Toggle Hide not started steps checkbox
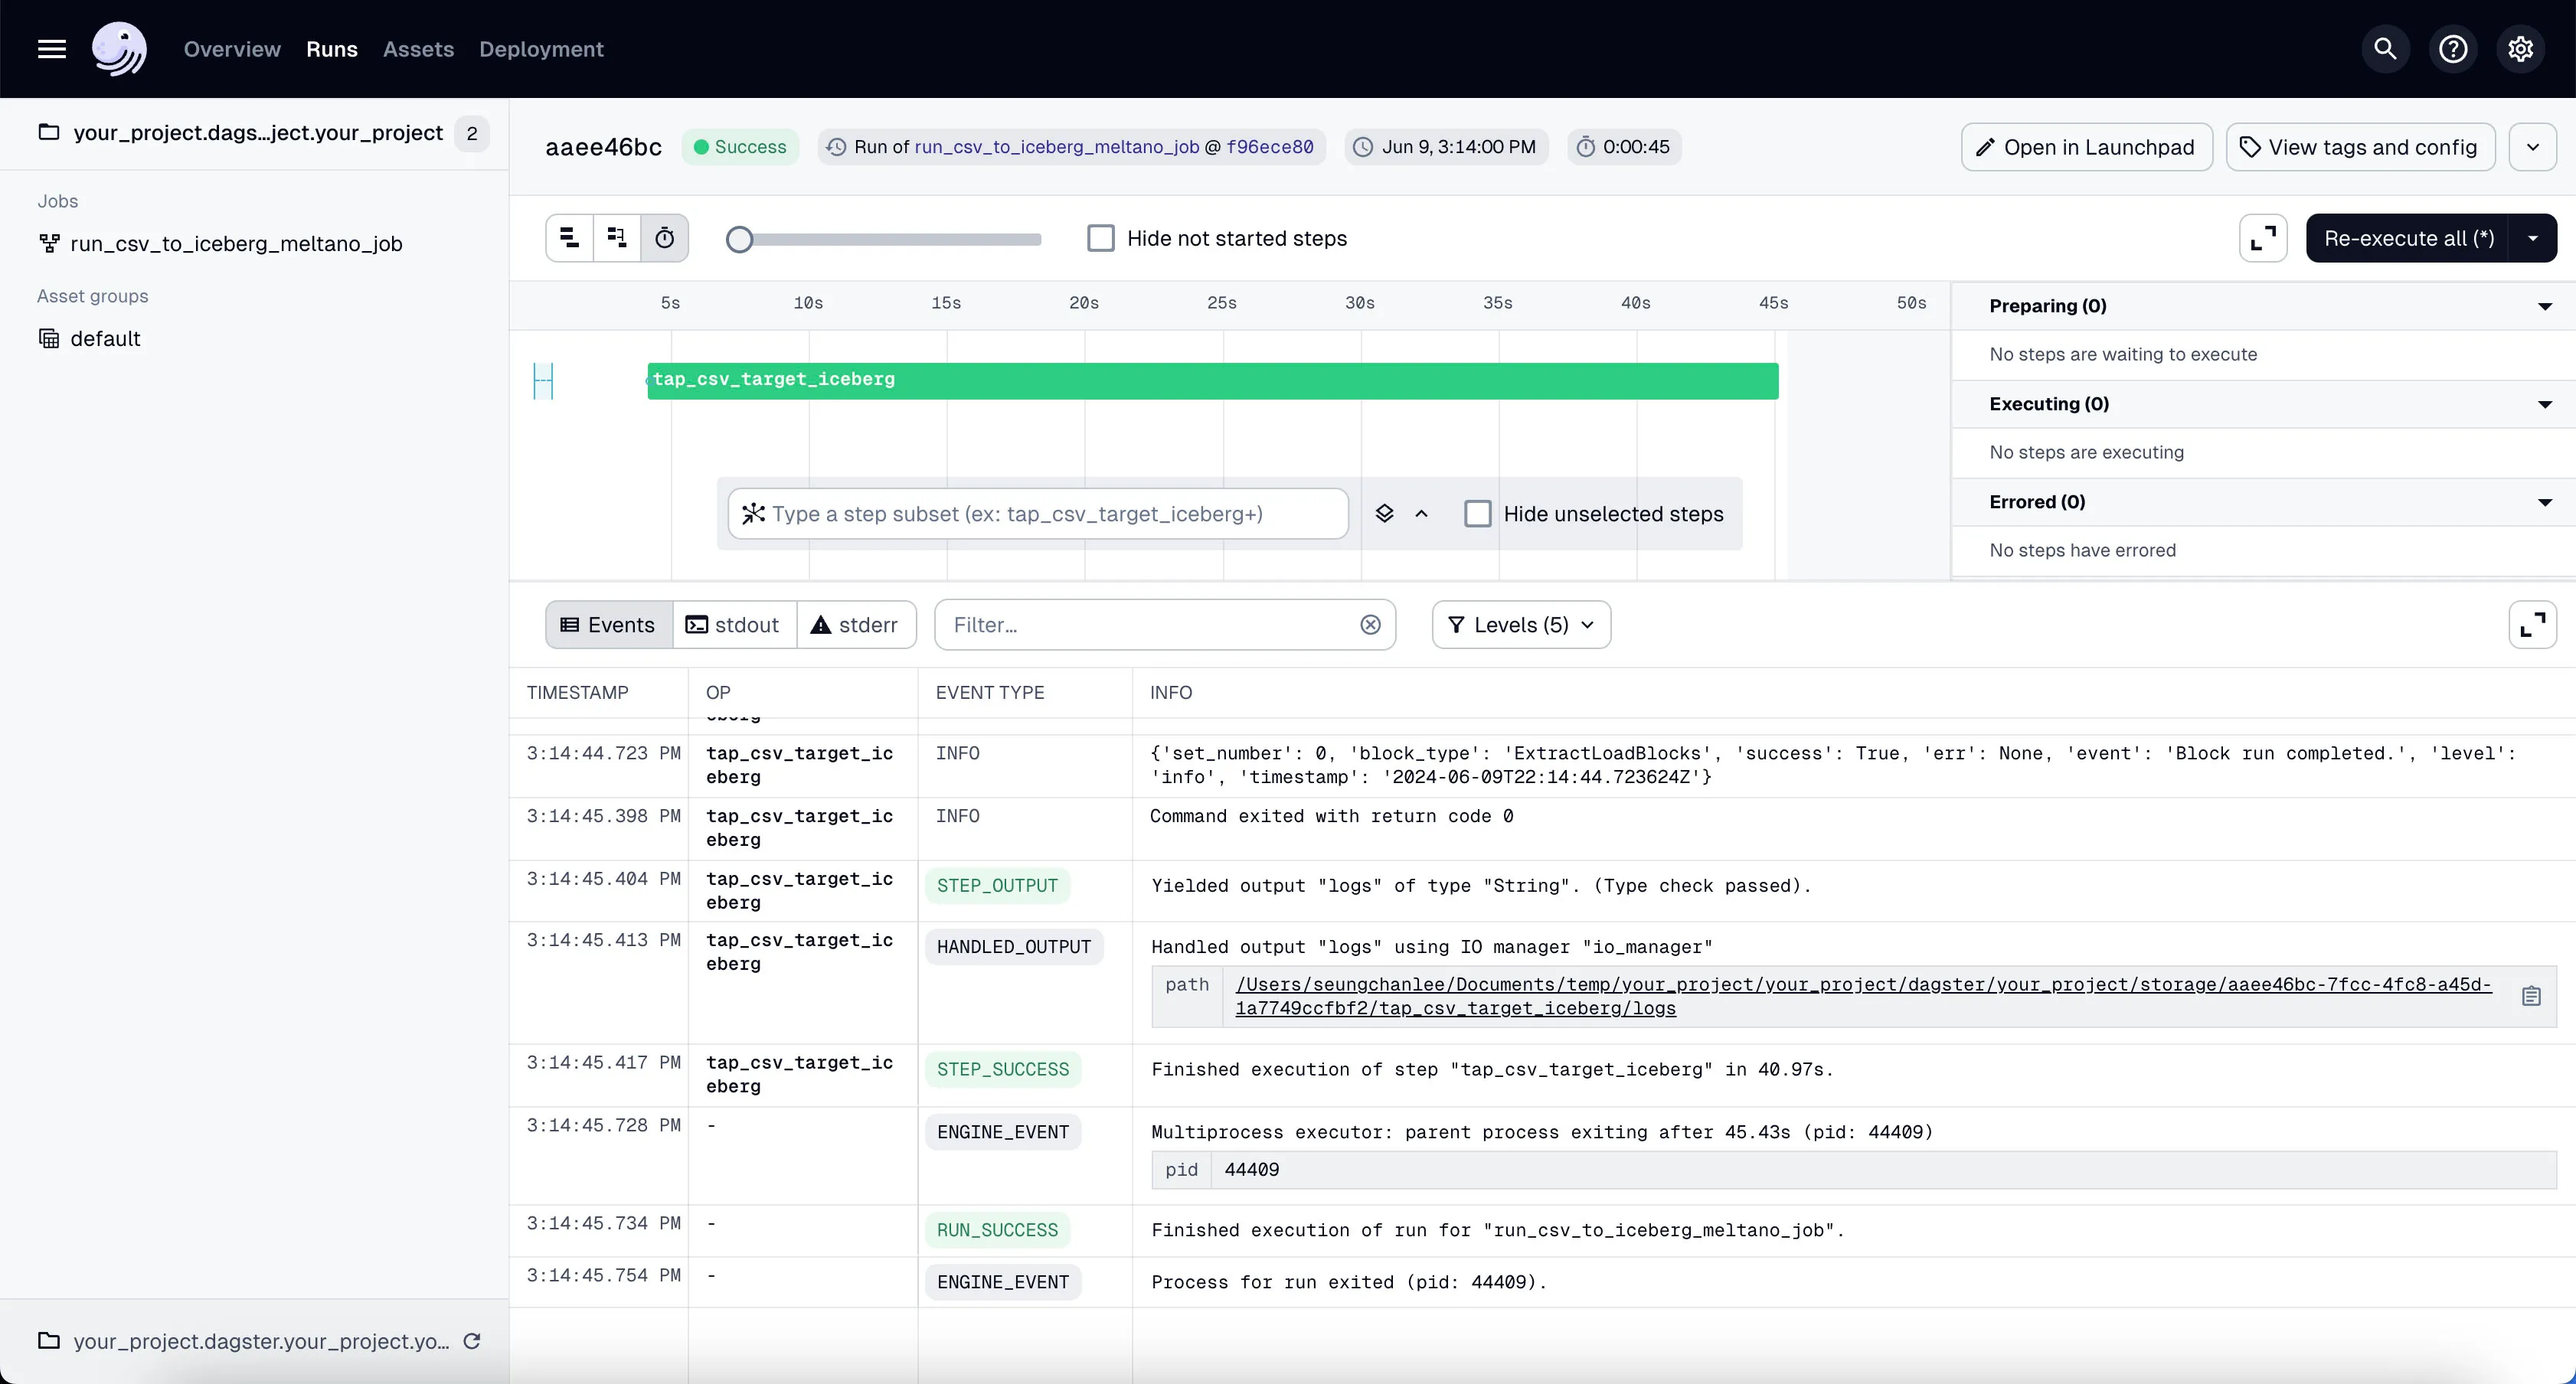2576x1384 pixels. coord(1100,238)
